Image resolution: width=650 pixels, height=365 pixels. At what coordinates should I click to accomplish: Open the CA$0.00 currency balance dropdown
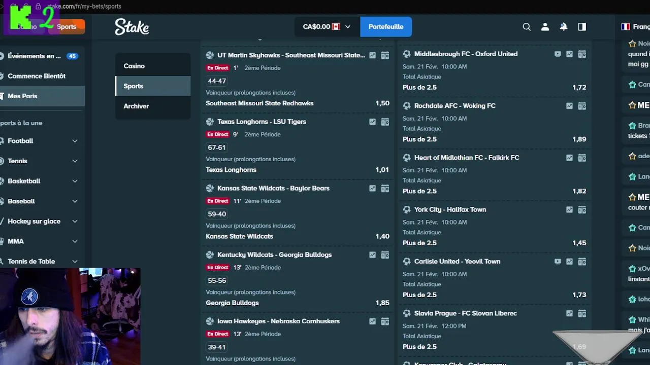click(327, 27)
